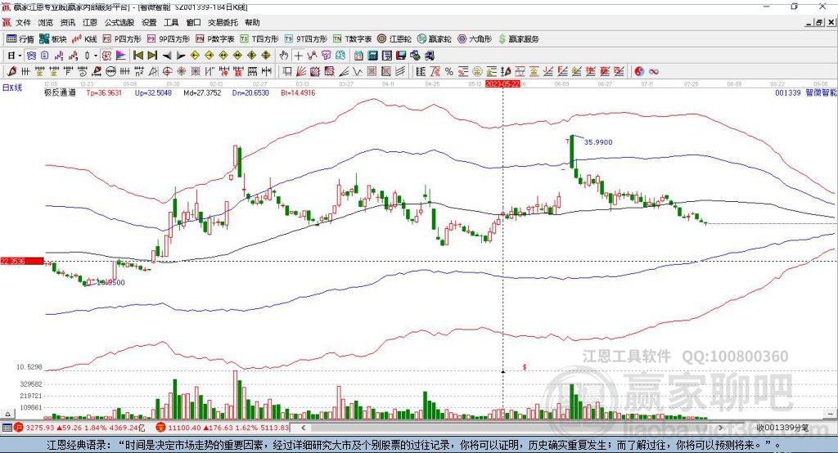Open the calendar 21 icon
The height and width of the screenshot is (453, 838).
(358, 56)
